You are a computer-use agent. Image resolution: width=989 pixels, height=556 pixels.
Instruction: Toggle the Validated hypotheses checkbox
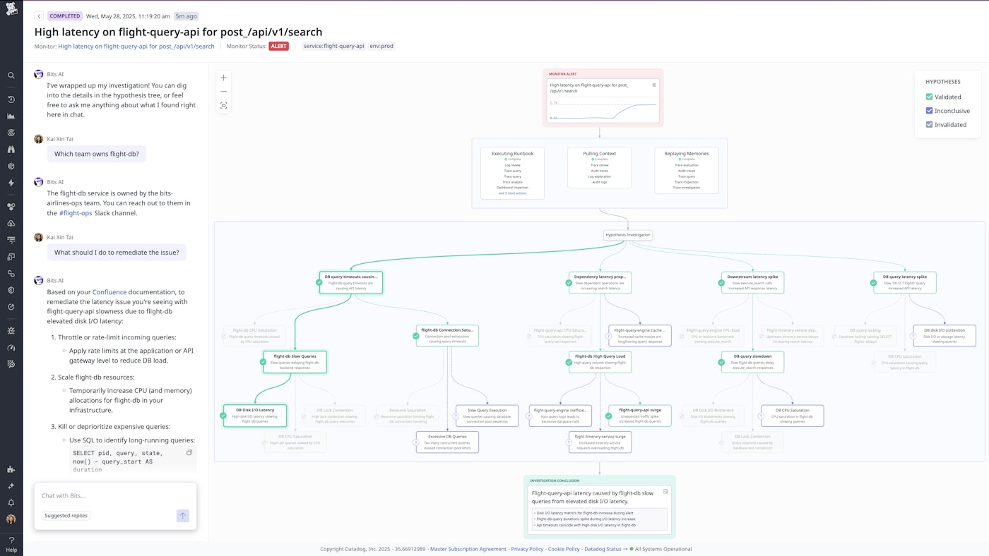[930, 97]
